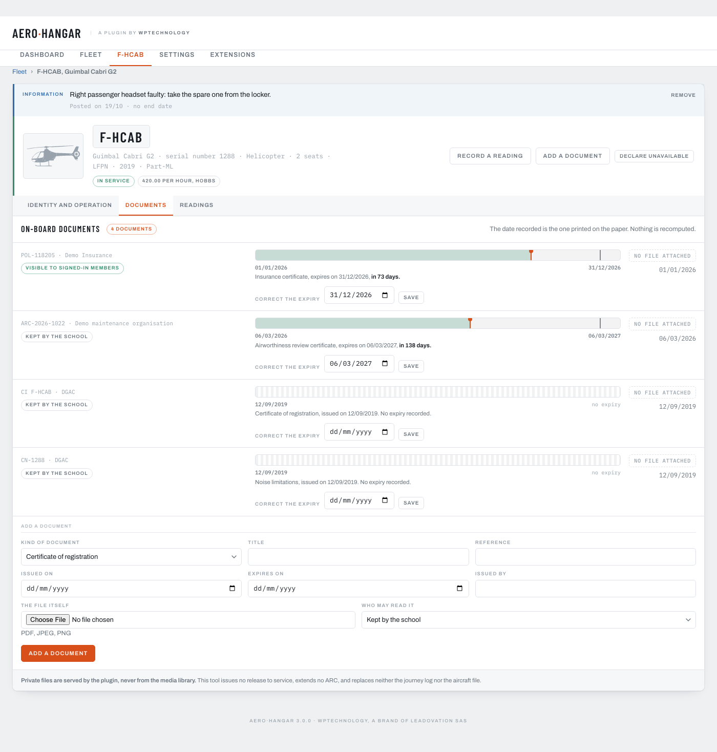This screenshot has height=752, width=717.
Task: Click the Issued on date field
Action: coord(131,589)
